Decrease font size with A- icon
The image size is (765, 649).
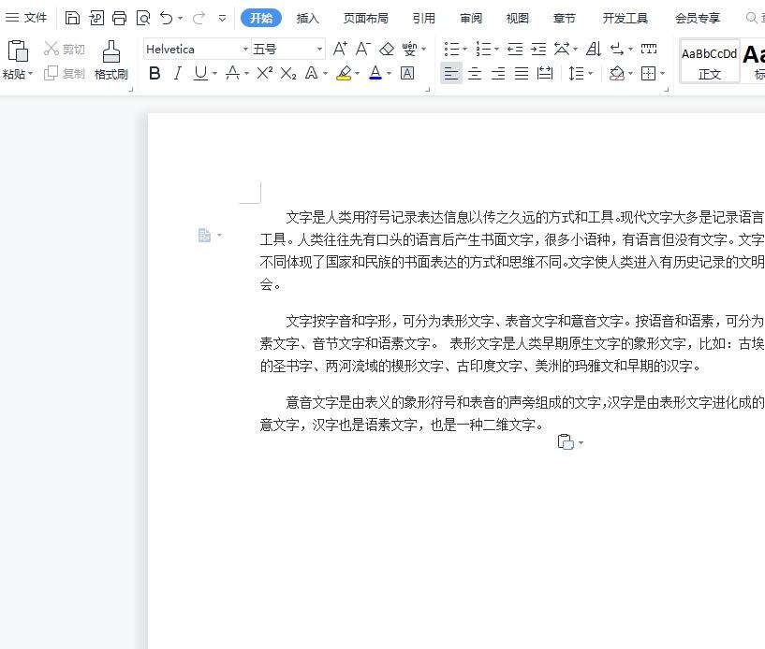363,49
